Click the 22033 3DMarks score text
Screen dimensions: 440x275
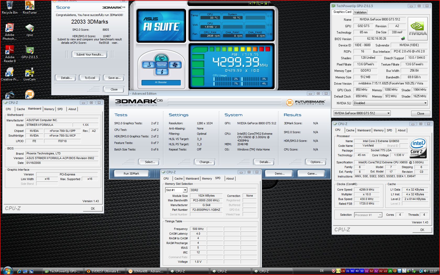(x=90, y=22)
